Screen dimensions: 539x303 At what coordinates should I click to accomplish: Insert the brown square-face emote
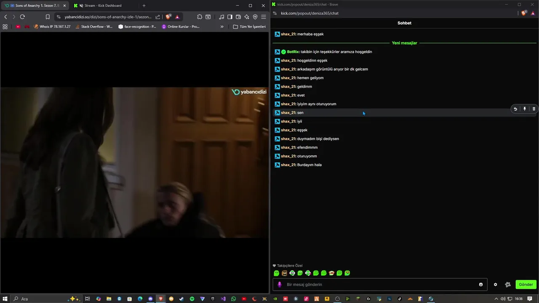284,273
